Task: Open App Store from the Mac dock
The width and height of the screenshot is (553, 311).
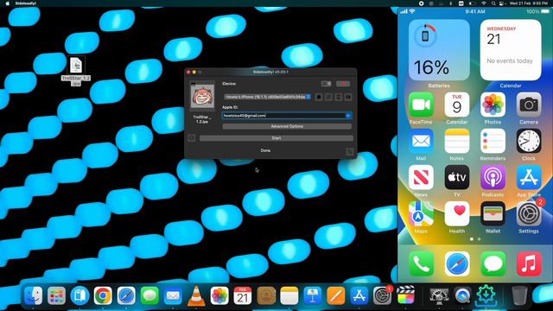Action: (x=359, y=295)
